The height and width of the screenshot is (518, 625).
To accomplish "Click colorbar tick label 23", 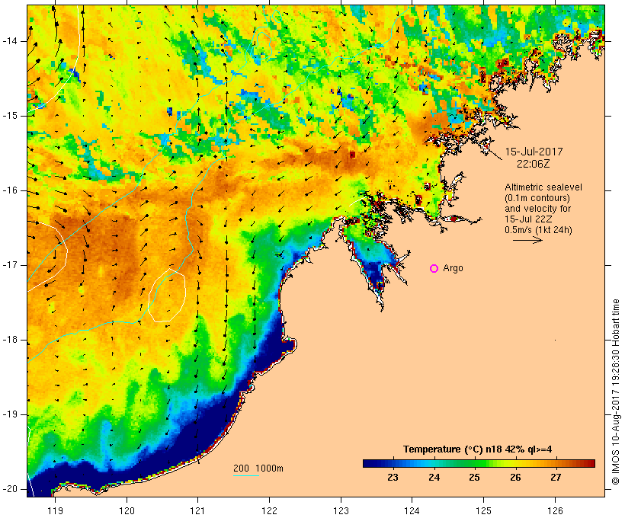I will (393, 478).
